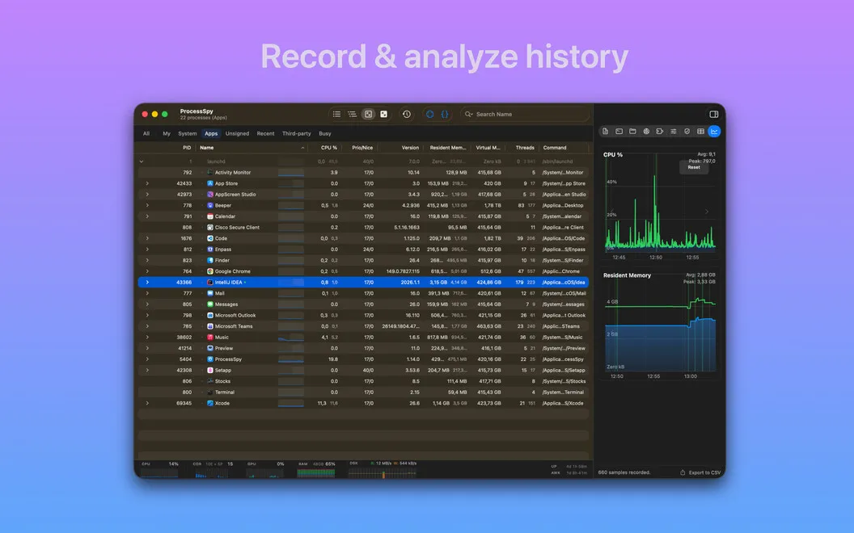The width and height of the screenshot is (854, 533).
Task: Click the DSK disk activity status graph
Action: (x=383, y=469)
